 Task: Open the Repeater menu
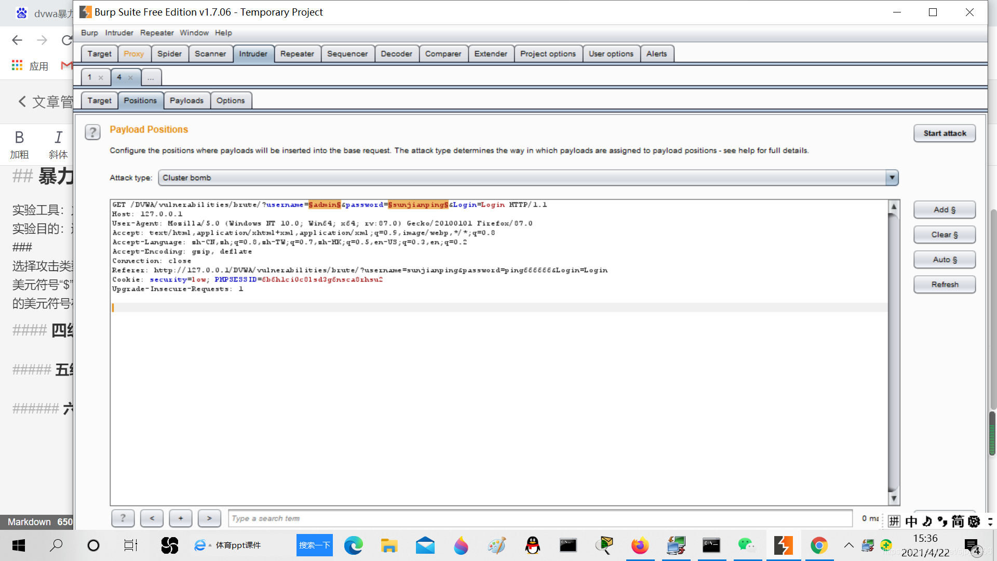click(157, 33)
